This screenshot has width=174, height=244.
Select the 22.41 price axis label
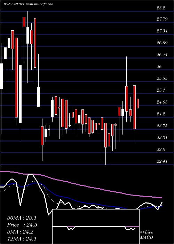click(162, 161)
